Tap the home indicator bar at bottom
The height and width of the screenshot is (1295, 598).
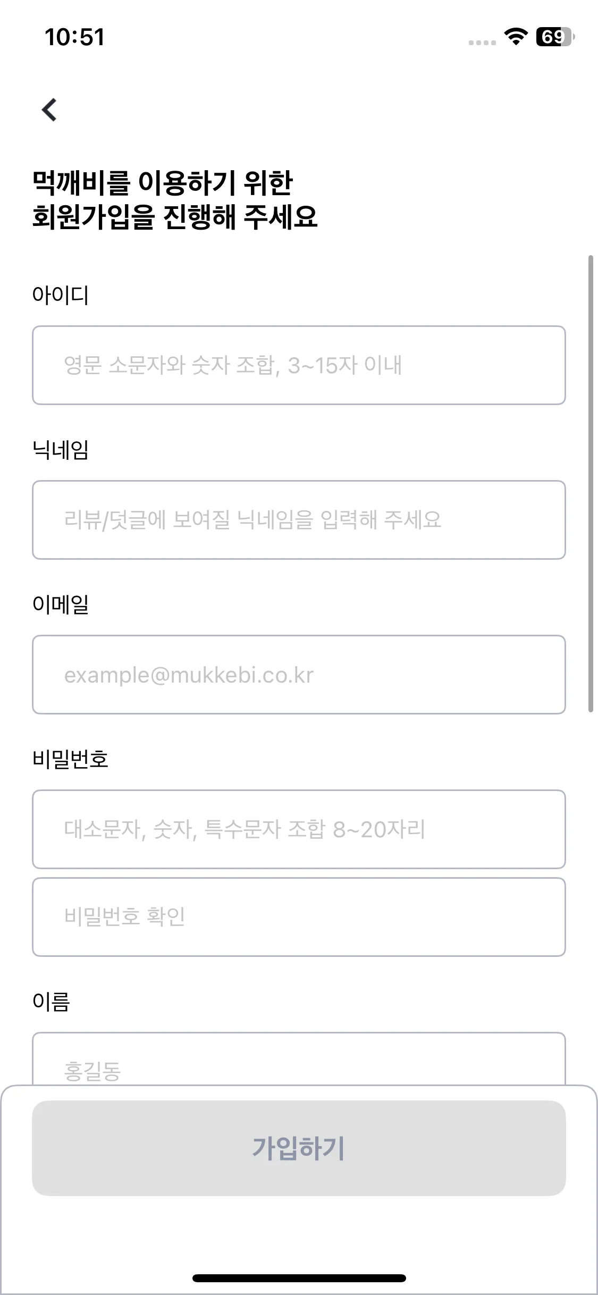[299, 1278]
